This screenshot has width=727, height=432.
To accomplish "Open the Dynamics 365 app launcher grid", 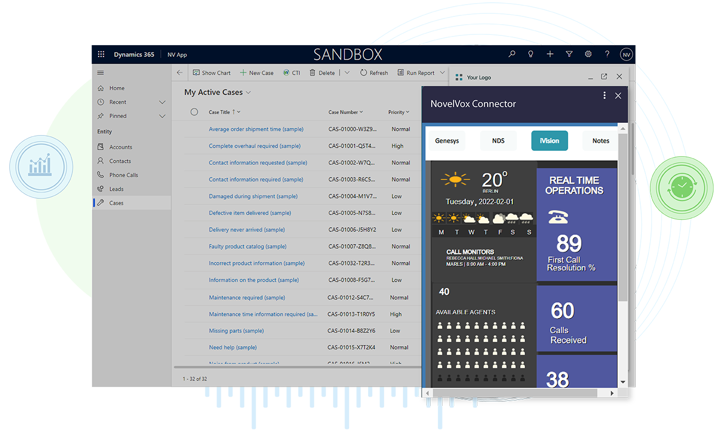I will point(101,54).
